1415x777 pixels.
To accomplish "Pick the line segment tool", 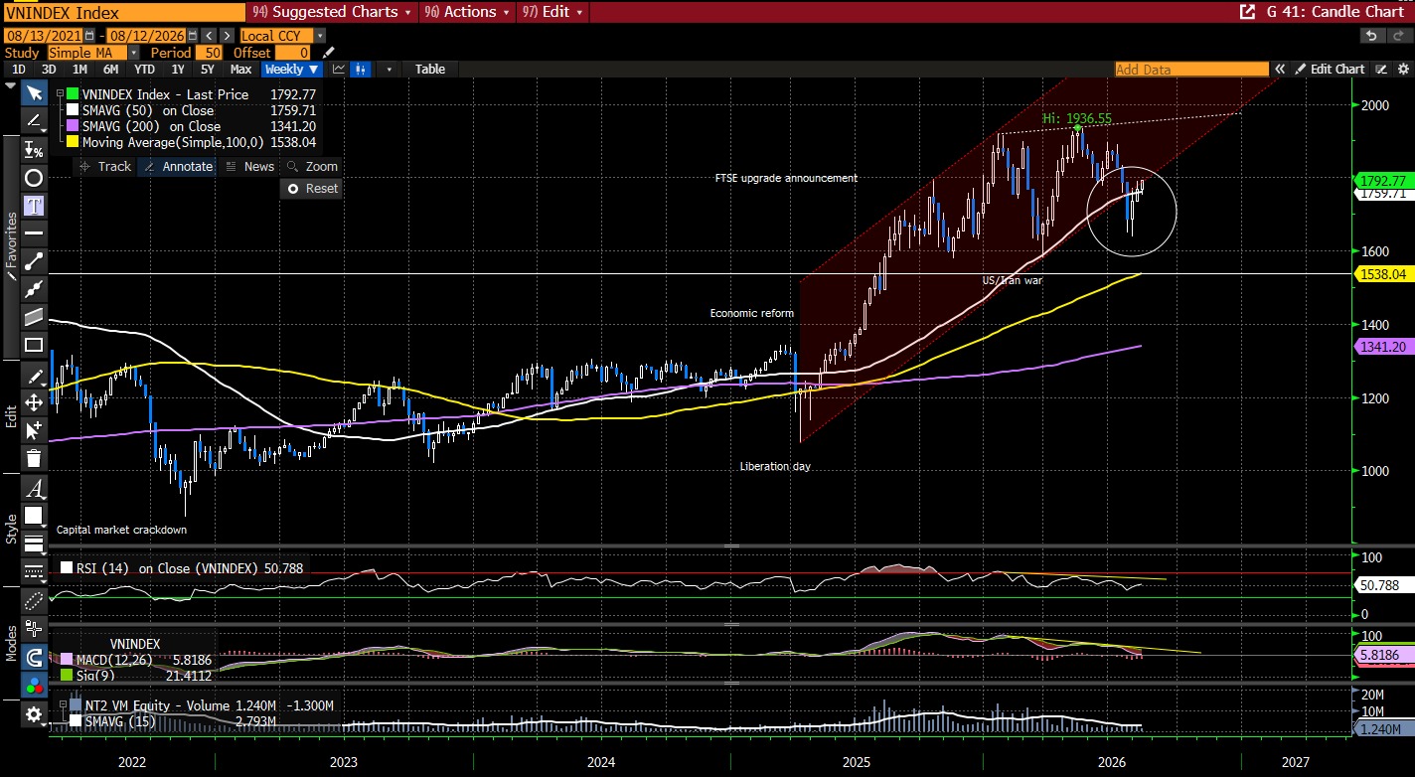I will point(34,261).
